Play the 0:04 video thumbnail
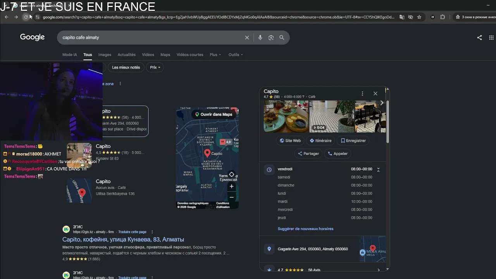Viewport: 496px width, 279px height. (x=332, y=117)
